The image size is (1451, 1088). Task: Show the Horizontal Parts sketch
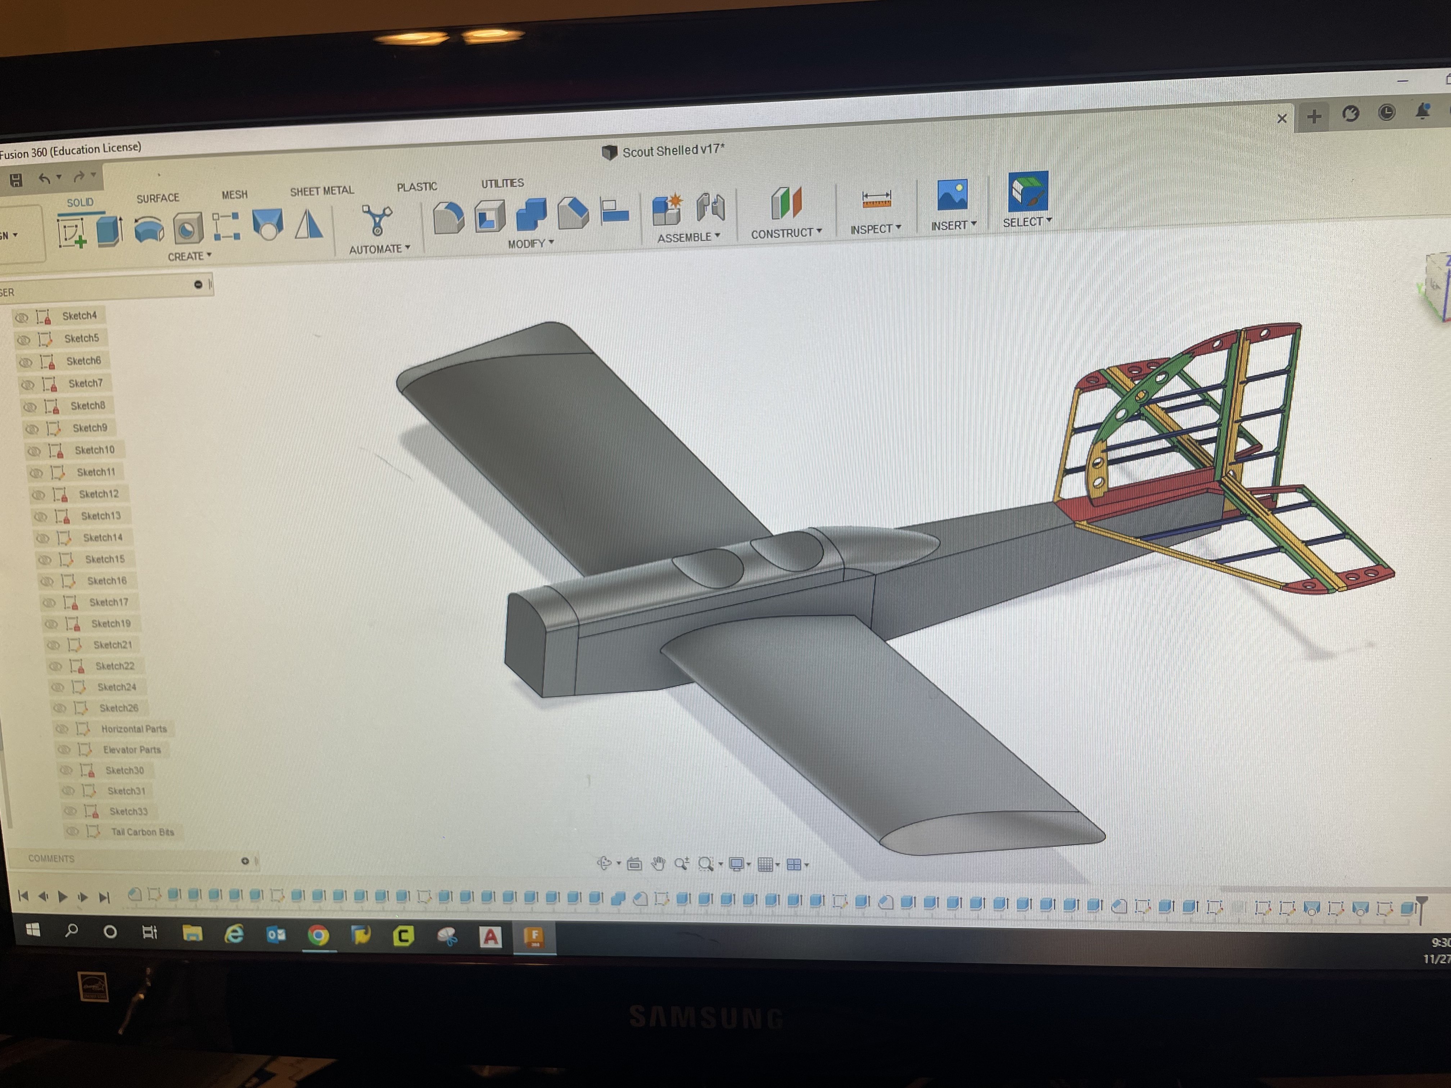(62, 729)
